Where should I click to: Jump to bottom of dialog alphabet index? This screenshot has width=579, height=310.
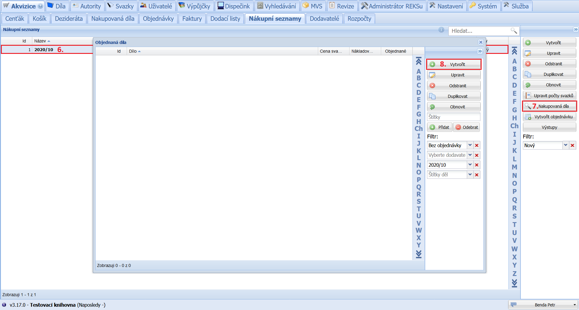pos(419,254)
